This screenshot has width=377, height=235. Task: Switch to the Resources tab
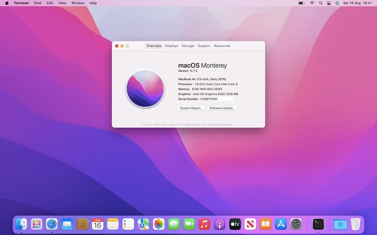point(222,46)
